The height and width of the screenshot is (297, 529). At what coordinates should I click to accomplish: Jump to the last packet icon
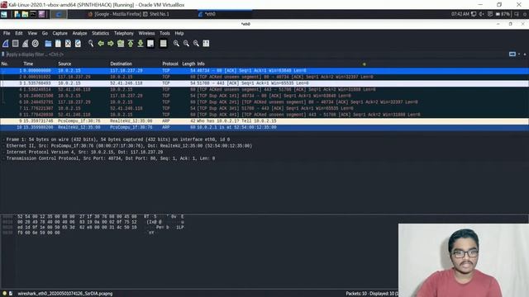click(x=141, y=44)
